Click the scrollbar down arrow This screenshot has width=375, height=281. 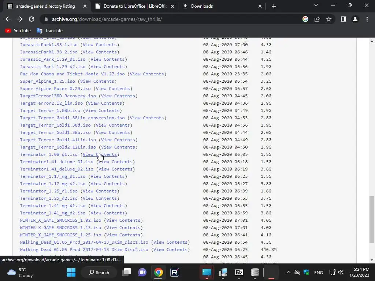pyautogui.click(x=372, y=260)
